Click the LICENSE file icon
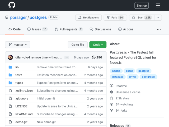Screen dimensions: 169x127 click(x=10, y=106)
